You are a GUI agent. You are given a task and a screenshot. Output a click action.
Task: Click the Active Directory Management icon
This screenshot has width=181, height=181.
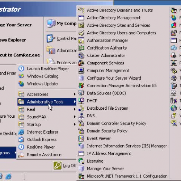pyautogui.click(x=81, y=18)
